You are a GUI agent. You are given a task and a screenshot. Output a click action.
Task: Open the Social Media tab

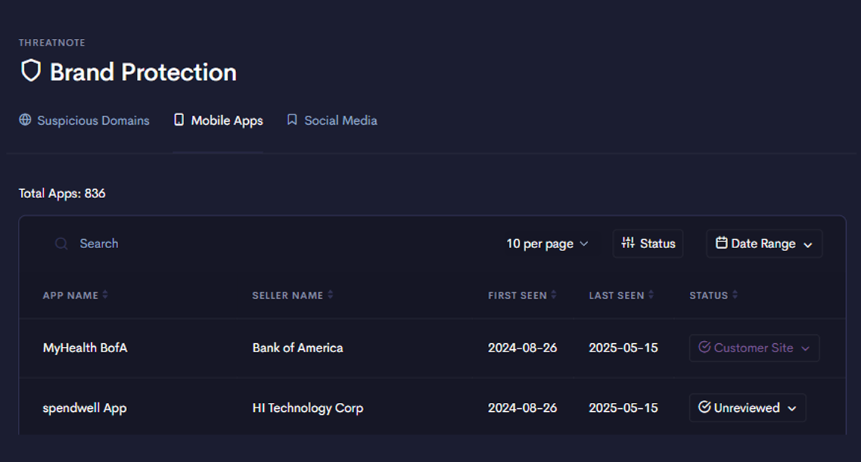(332, 120)
